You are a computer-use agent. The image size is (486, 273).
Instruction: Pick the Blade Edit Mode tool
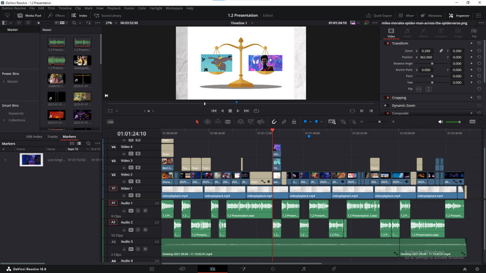pos(228,122)
